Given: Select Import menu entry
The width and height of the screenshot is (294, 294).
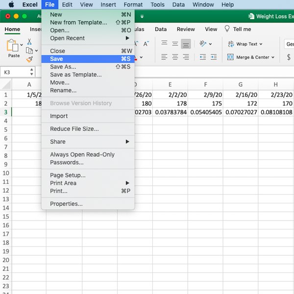Looking at the screenshot, I should pyautogui.click(x=88, y=116).
